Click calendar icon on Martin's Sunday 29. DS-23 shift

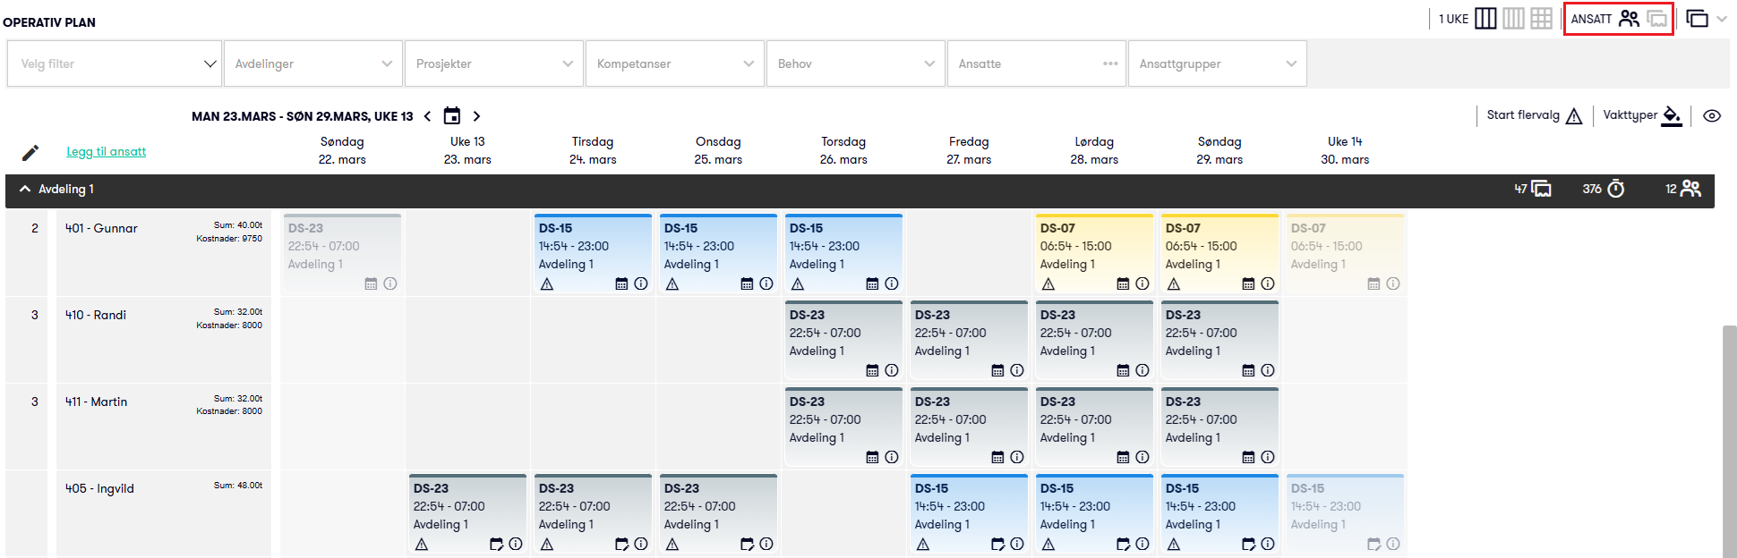click(1248, 457)
